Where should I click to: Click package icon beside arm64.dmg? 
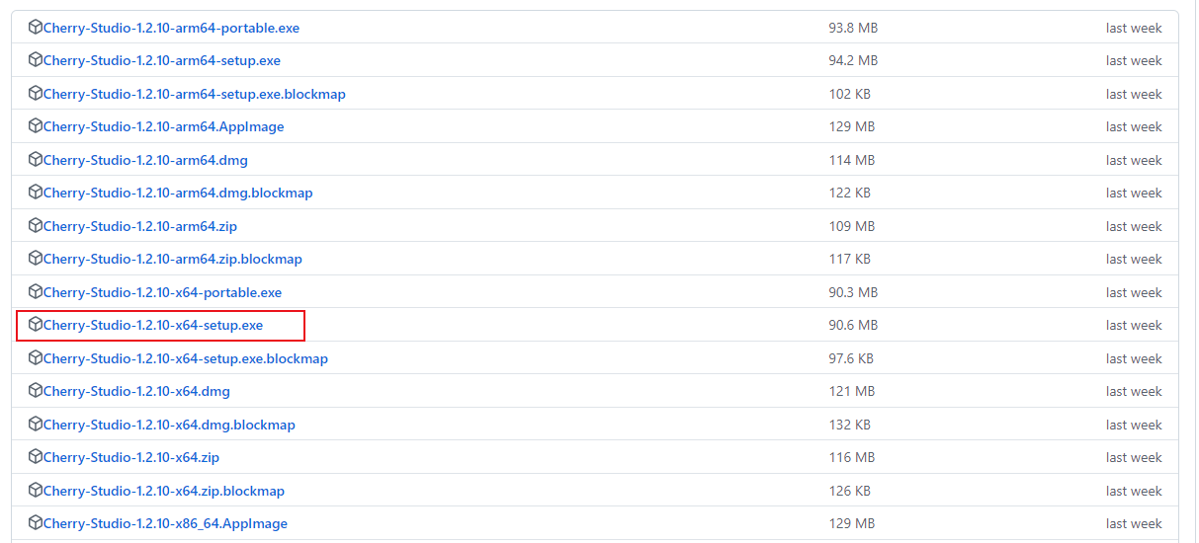pyautogui.click(x=36, y=160)
